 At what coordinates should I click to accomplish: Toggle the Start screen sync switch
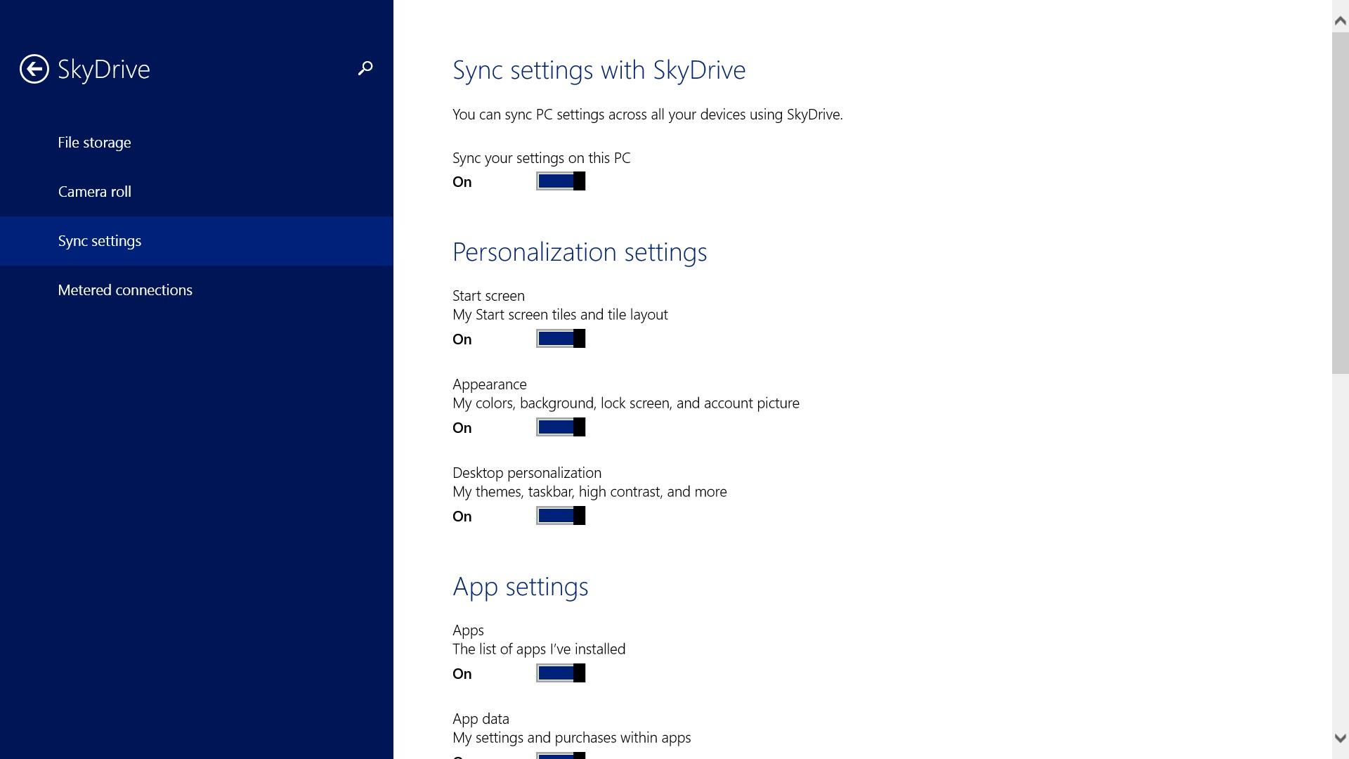[x=561, y=339]
